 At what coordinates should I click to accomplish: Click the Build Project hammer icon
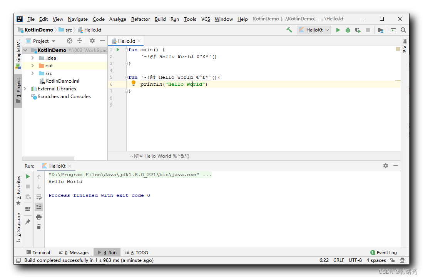(x=289, y=30)
